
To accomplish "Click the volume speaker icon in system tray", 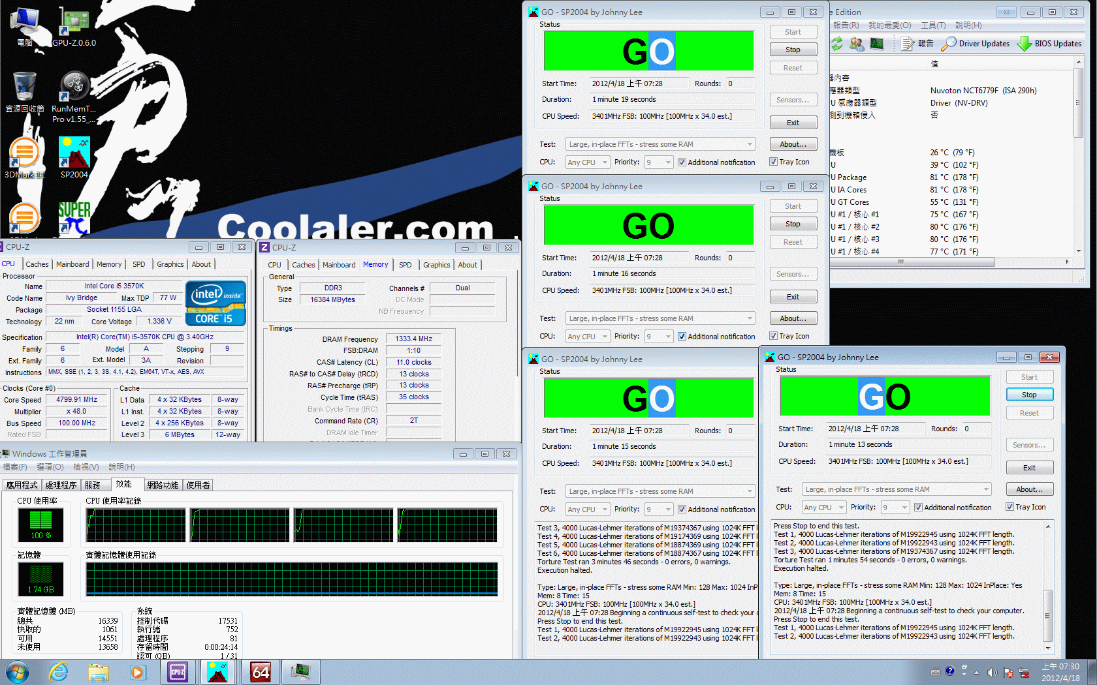I will click(992, 673).
